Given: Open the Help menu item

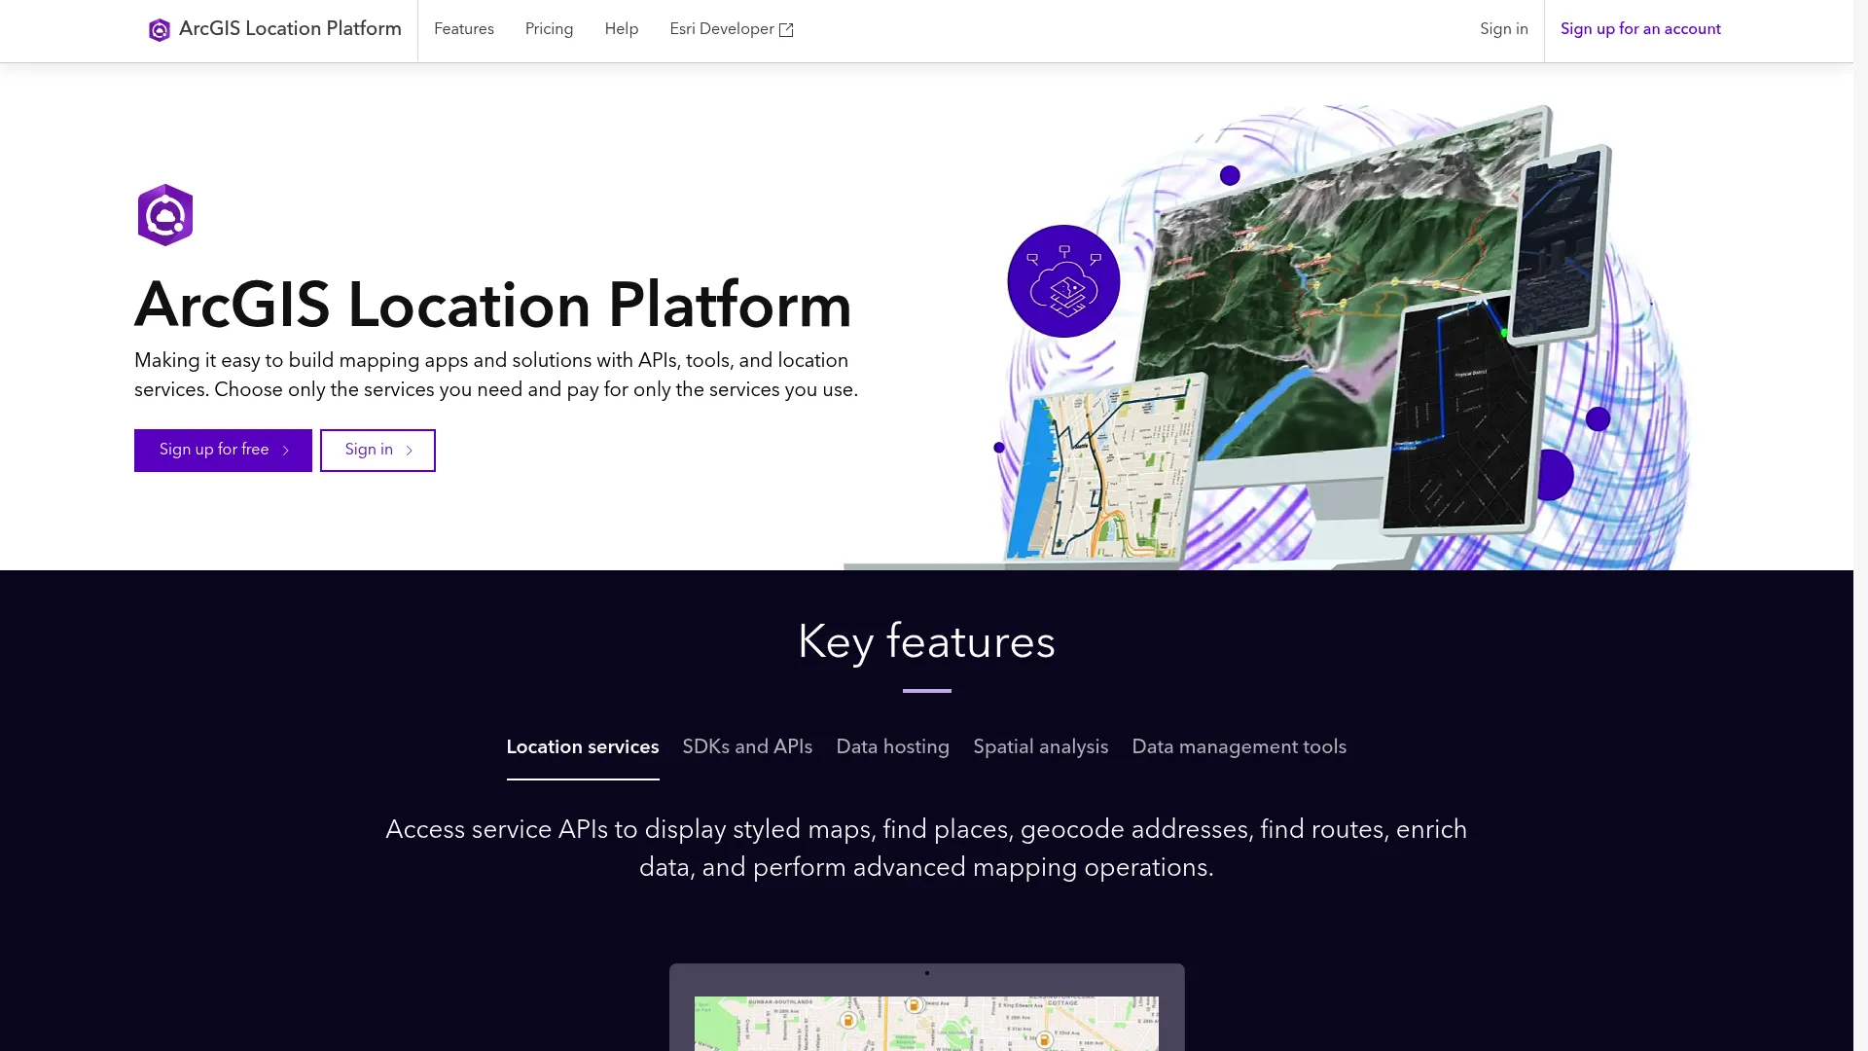Looking at the screenshot, I should 622,29.
